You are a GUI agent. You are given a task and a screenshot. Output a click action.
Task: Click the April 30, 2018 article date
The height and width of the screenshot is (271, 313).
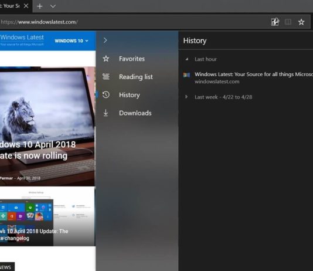29,178
